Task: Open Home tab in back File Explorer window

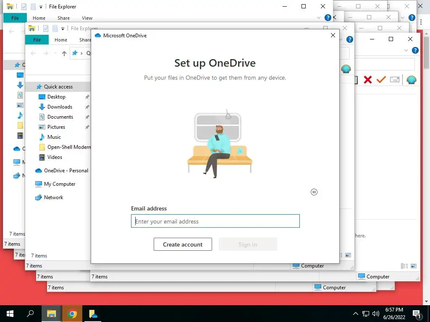Action: [39, 18]
